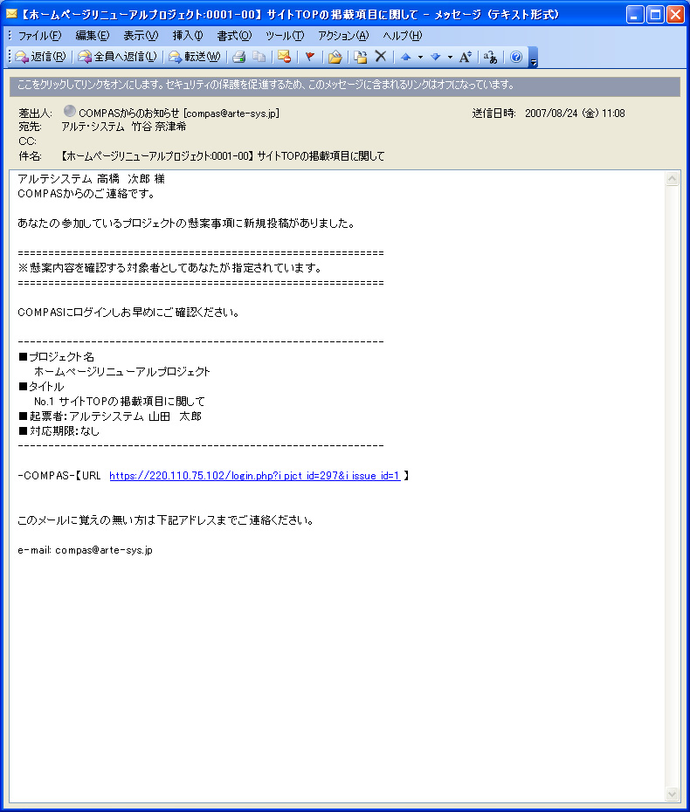Viewport: 690px width, 812px height.
Task: Click scroll up arrow of message body
Action: (x=672, y=179)
